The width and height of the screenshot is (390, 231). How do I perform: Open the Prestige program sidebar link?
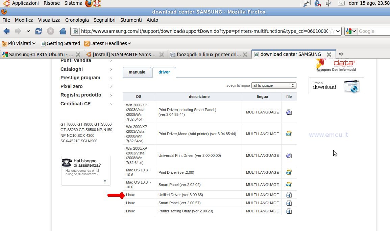80,78
